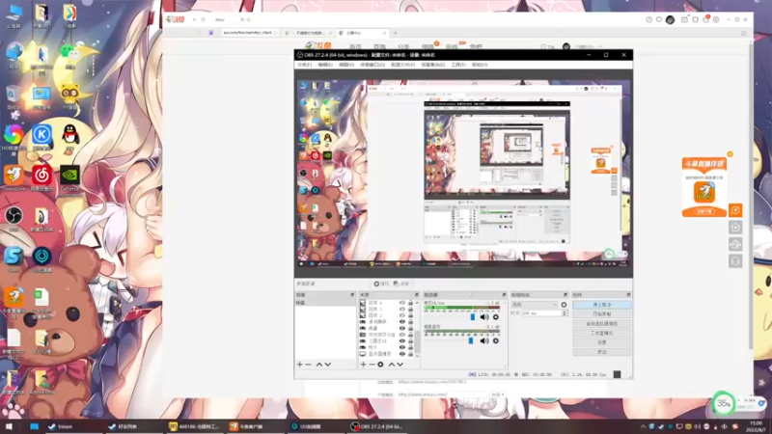Open the 编辑(E) menu in OBS
The height and width of the screenshot is (434, 772).
click(325, 65)
